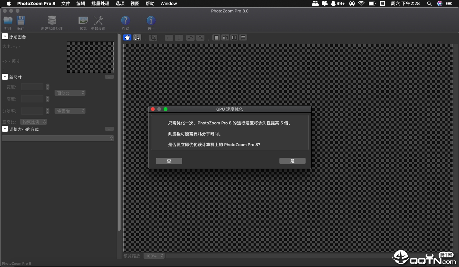Open the 视图 menu
Viewport: 459px width, 267px height.
point(135,4)
